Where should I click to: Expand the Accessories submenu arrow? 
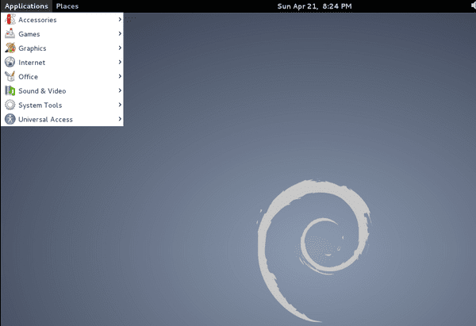(x=120, y=19)
